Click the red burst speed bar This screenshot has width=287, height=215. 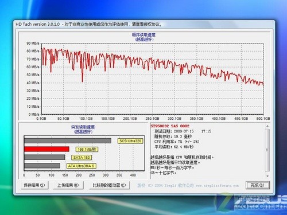click(x=46, y=149)
